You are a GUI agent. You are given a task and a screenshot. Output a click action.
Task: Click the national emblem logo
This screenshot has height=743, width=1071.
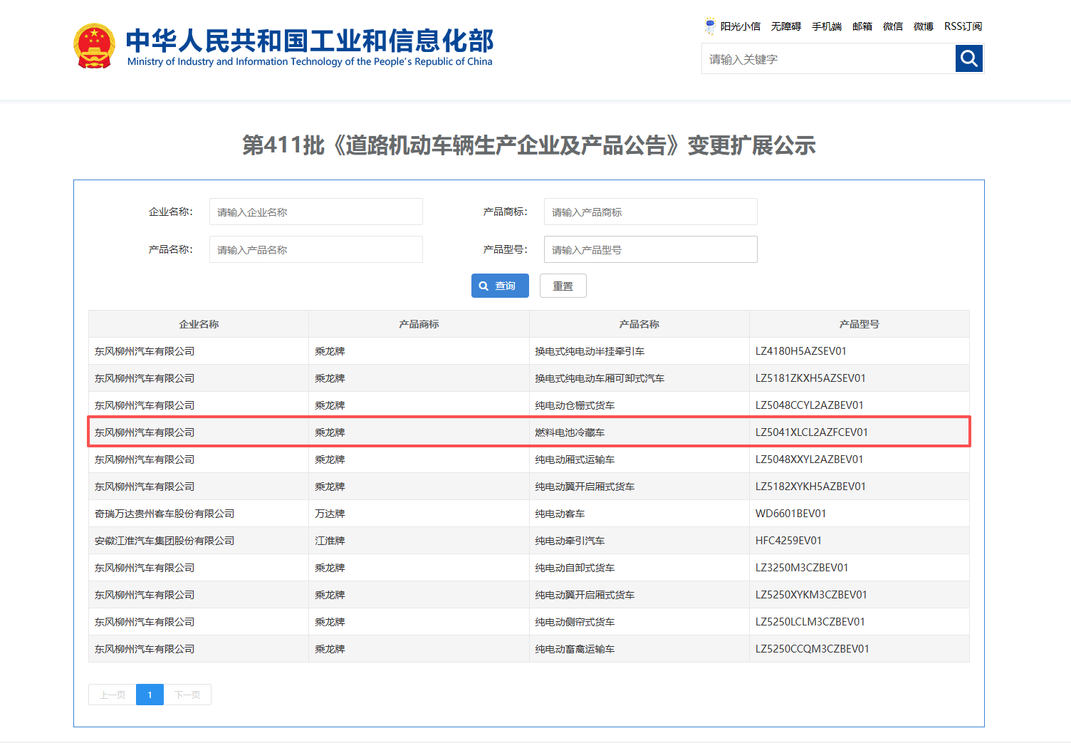click(94, 46)
